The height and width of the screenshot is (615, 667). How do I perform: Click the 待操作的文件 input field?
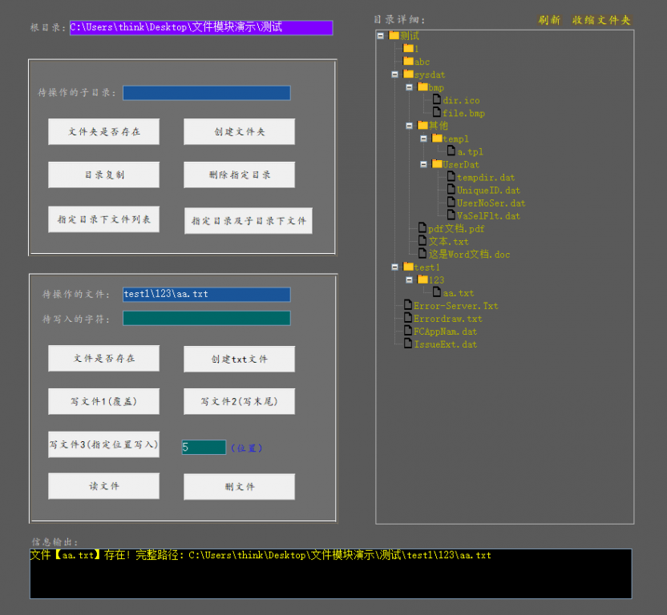click(207, 295)
